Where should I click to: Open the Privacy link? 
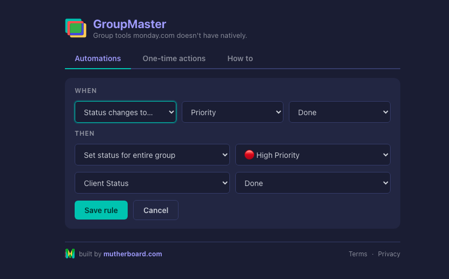[389, 254]
